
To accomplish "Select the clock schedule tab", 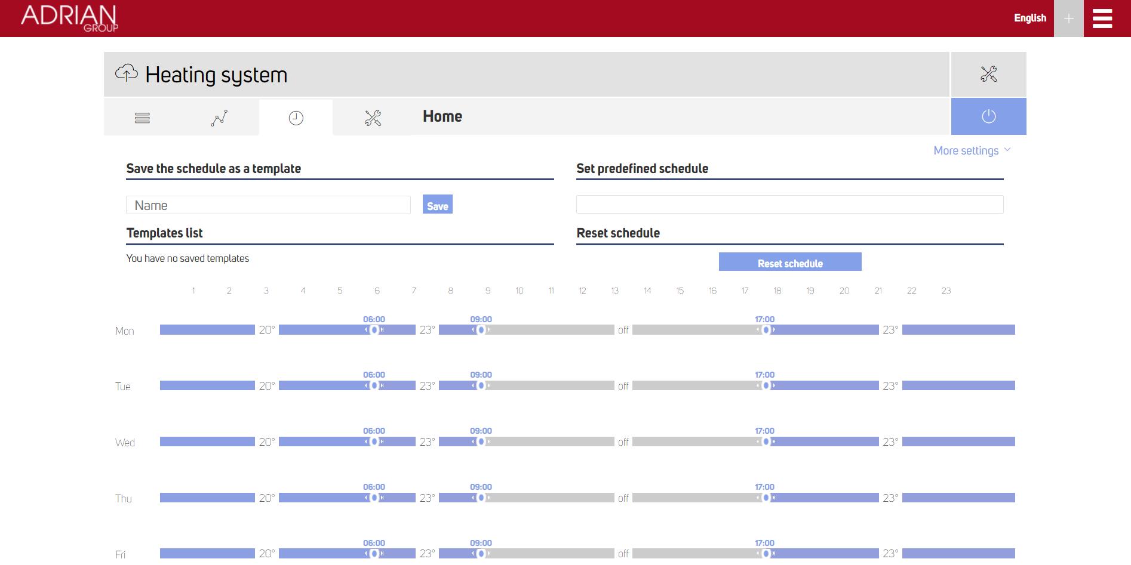I will click(296, 118).
